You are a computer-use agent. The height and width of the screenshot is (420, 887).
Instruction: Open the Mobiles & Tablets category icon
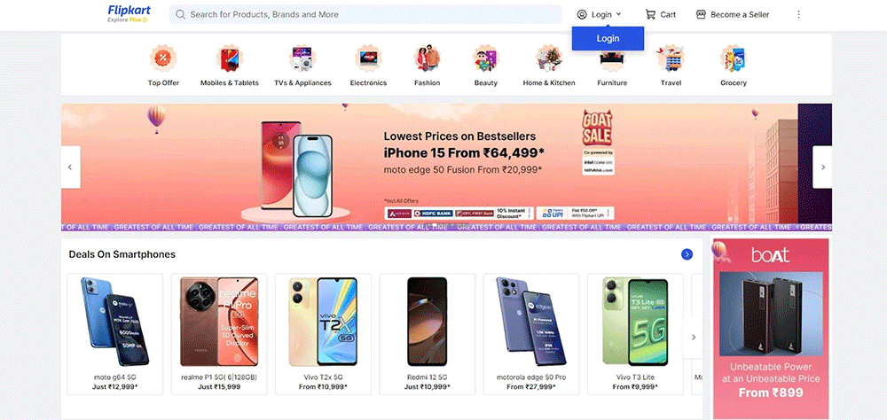[229, 58]
